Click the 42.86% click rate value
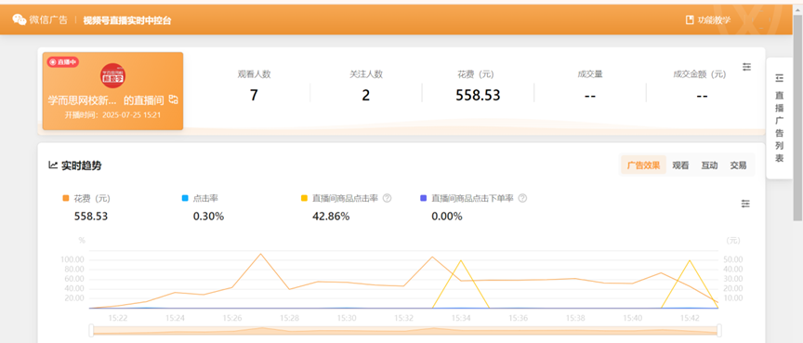The width and height of the screenshot is (803, 343). (x=331, y=217)
